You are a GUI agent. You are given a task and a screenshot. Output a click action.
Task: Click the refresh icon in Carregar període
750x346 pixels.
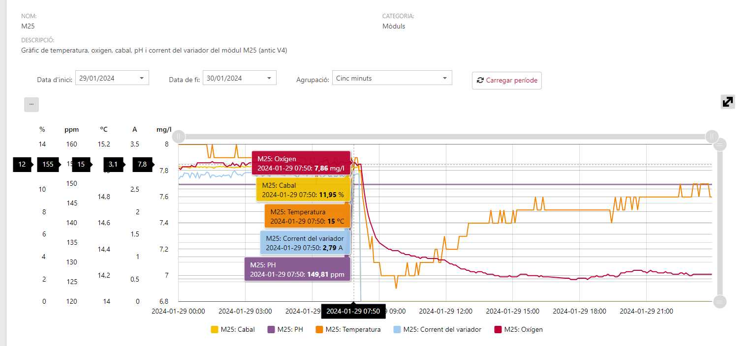[x=480, y=80]
